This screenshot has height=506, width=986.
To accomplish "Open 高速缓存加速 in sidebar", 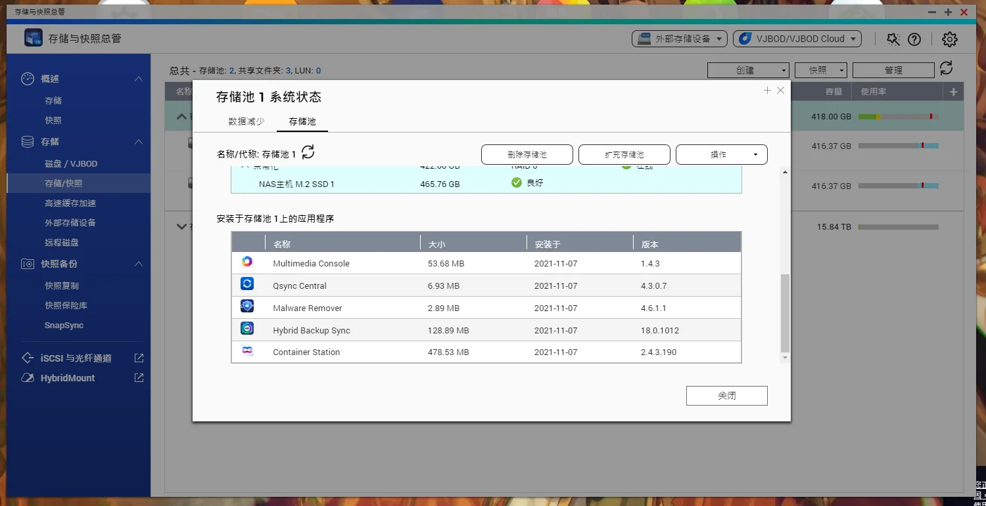I will [70, 203].
